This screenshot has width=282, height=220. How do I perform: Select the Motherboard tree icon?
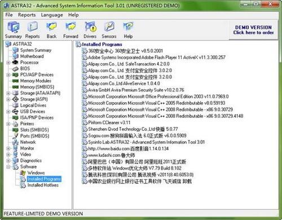pyautogui.click(x=15, y=56)
